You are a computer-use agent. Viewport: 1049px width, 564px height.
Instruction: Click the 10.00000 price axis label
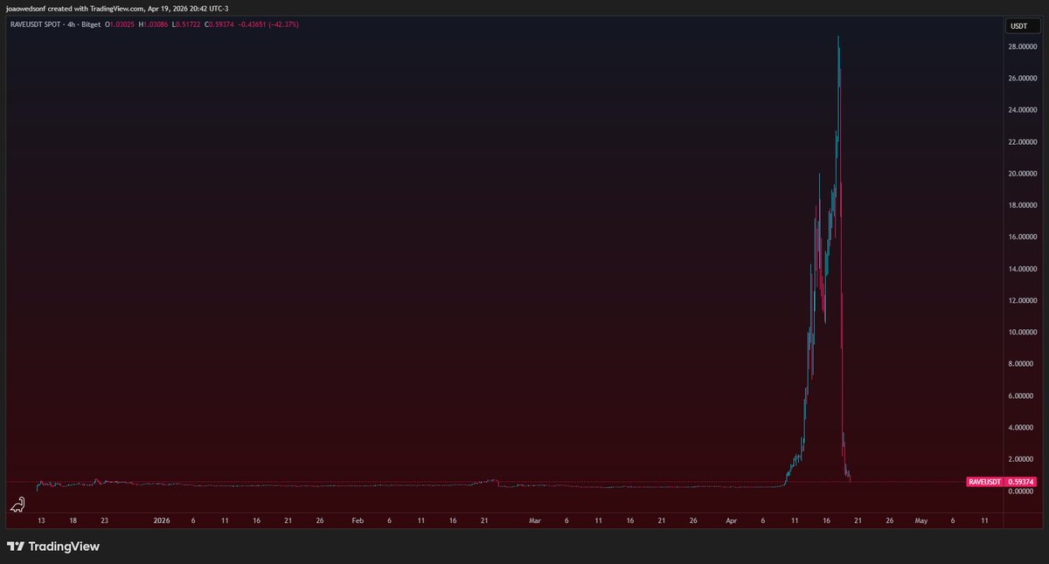pos(1024,332)
